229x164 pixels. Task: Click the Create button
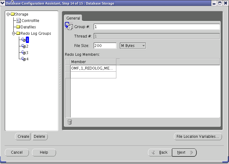coord(23,137)
